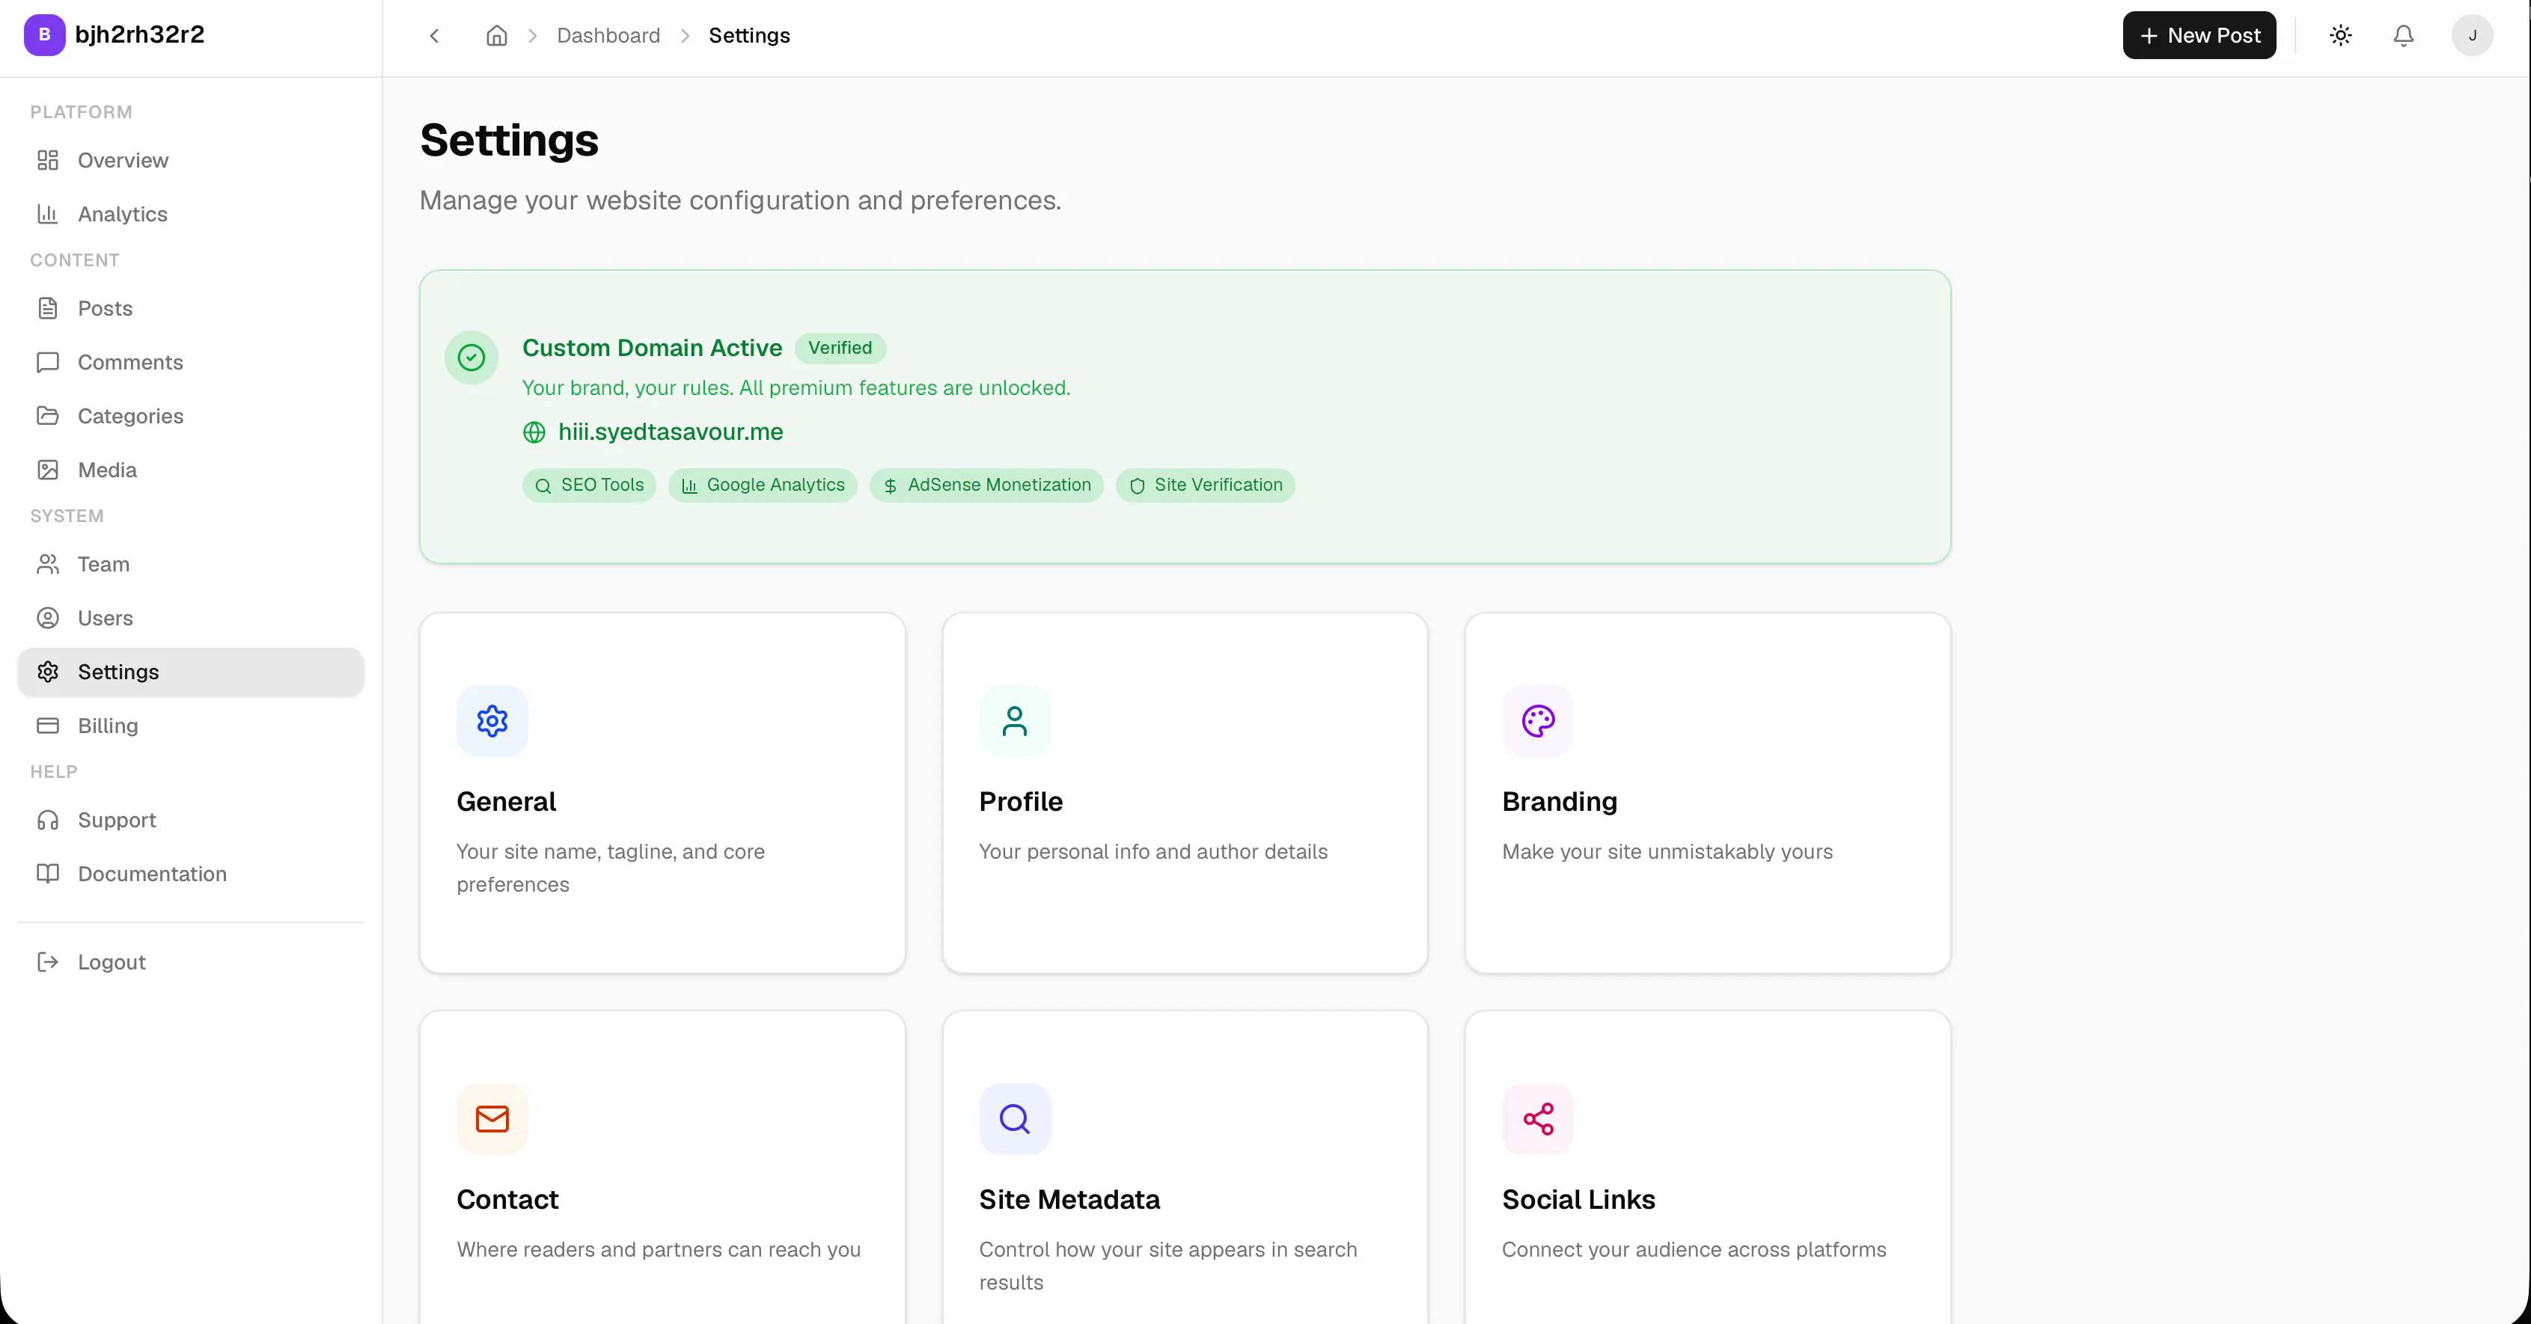Click the bjh2rh32r2 workspace switcher
This screenshot has height=1324, width=2531.
pos(115,34)
